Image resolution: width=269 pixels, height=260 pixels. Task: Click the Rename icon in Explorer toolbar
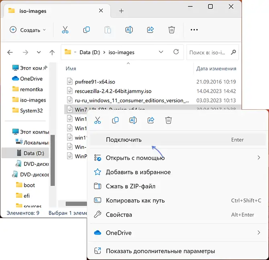129,30
